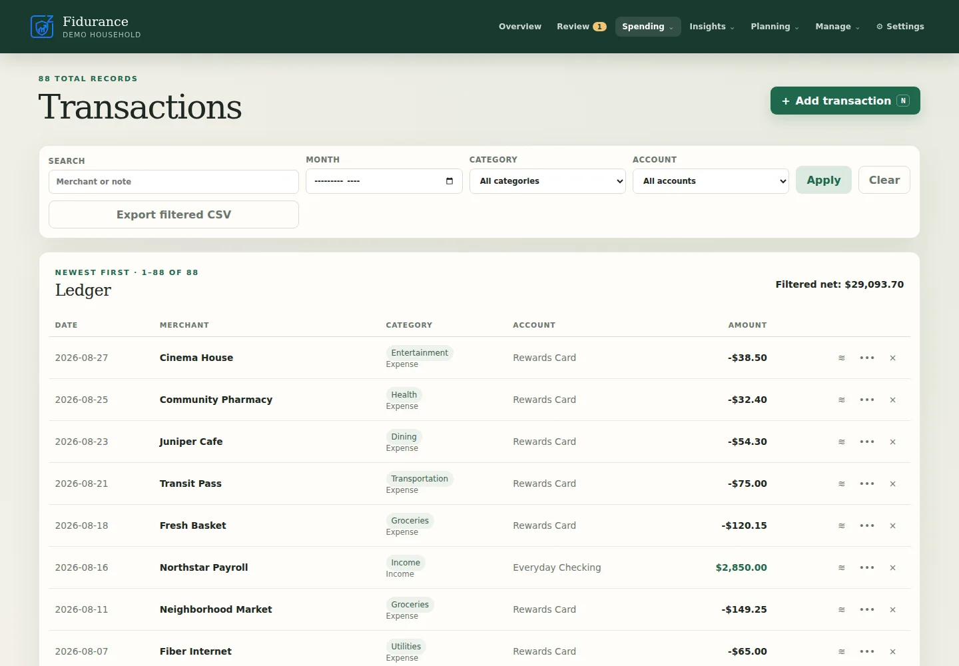Image resolution: width=959 pixels, height=666 pixels.
Task: Expand the Manage navigation menu
Action: tap(838, 27)
